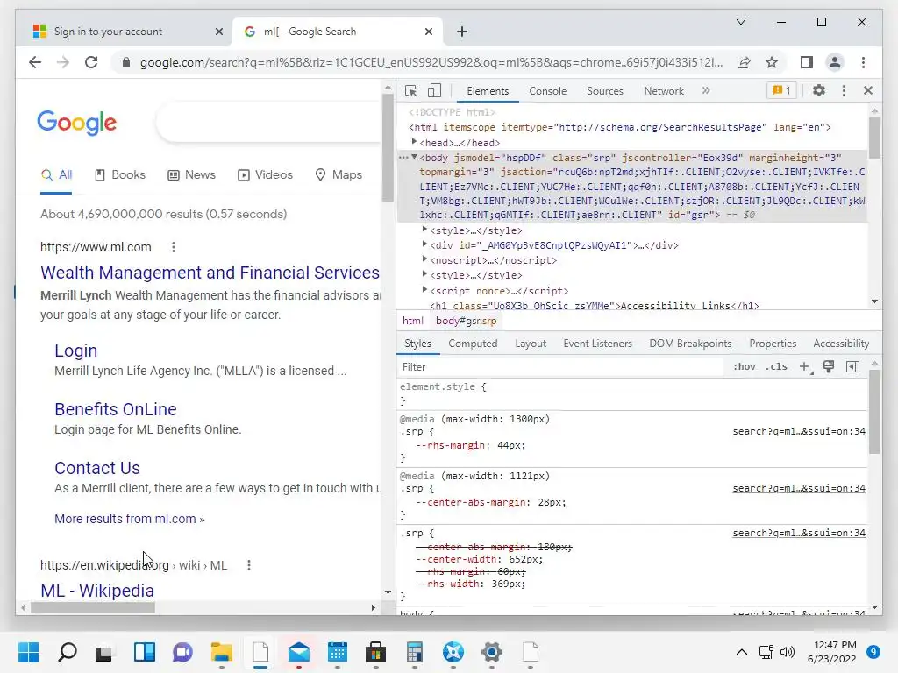
Task: Toggle the .cls class editor
Action: (777, 367)
